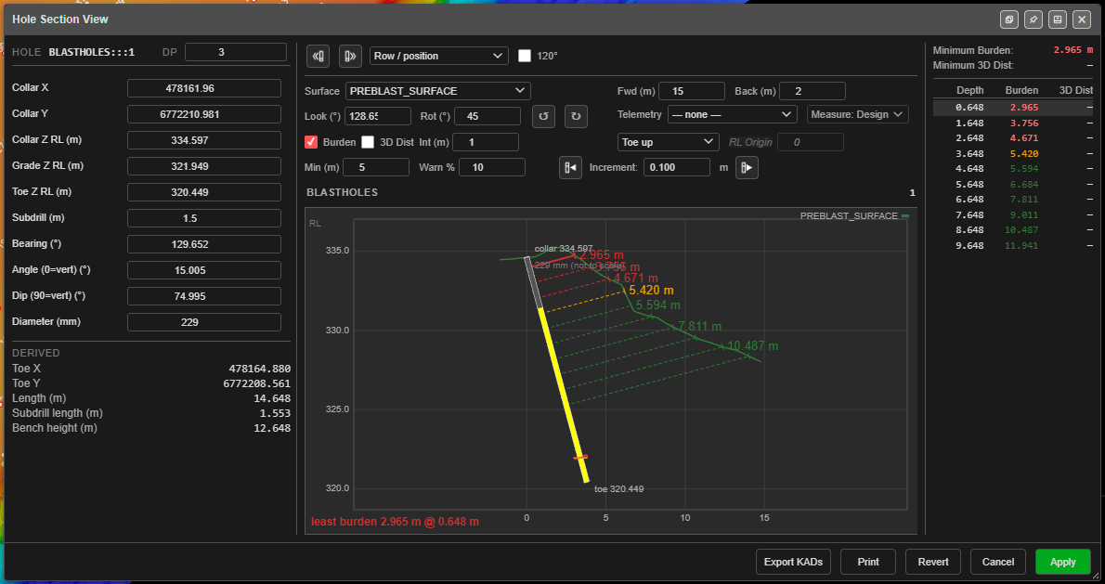Screen dimensions: 1105x584
Task: Rotate view counter-clockwise icon
Action: (x=543, y=116)
